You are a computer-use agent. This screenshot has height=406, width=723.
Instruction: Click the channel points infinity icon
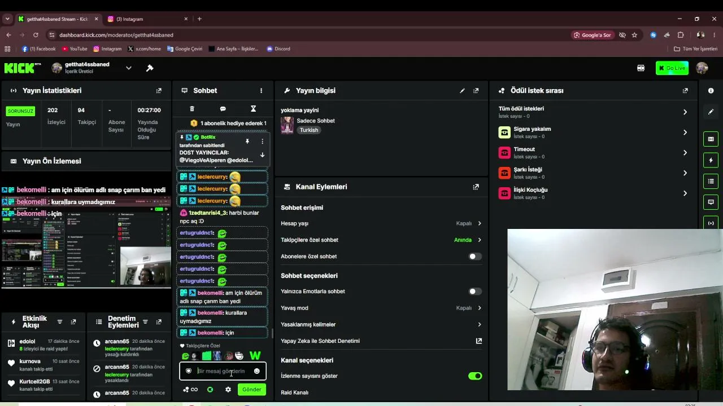191,390
